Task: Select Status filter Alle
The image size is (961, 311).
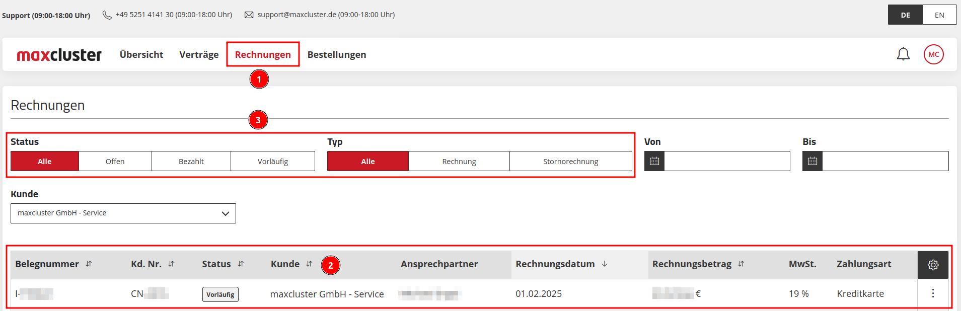Action: [45, 161]
